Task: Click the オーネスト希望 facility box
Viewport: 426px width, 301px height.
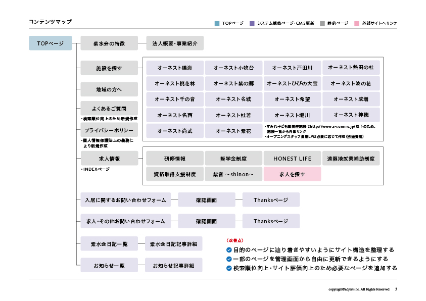Action: point(292,99)
